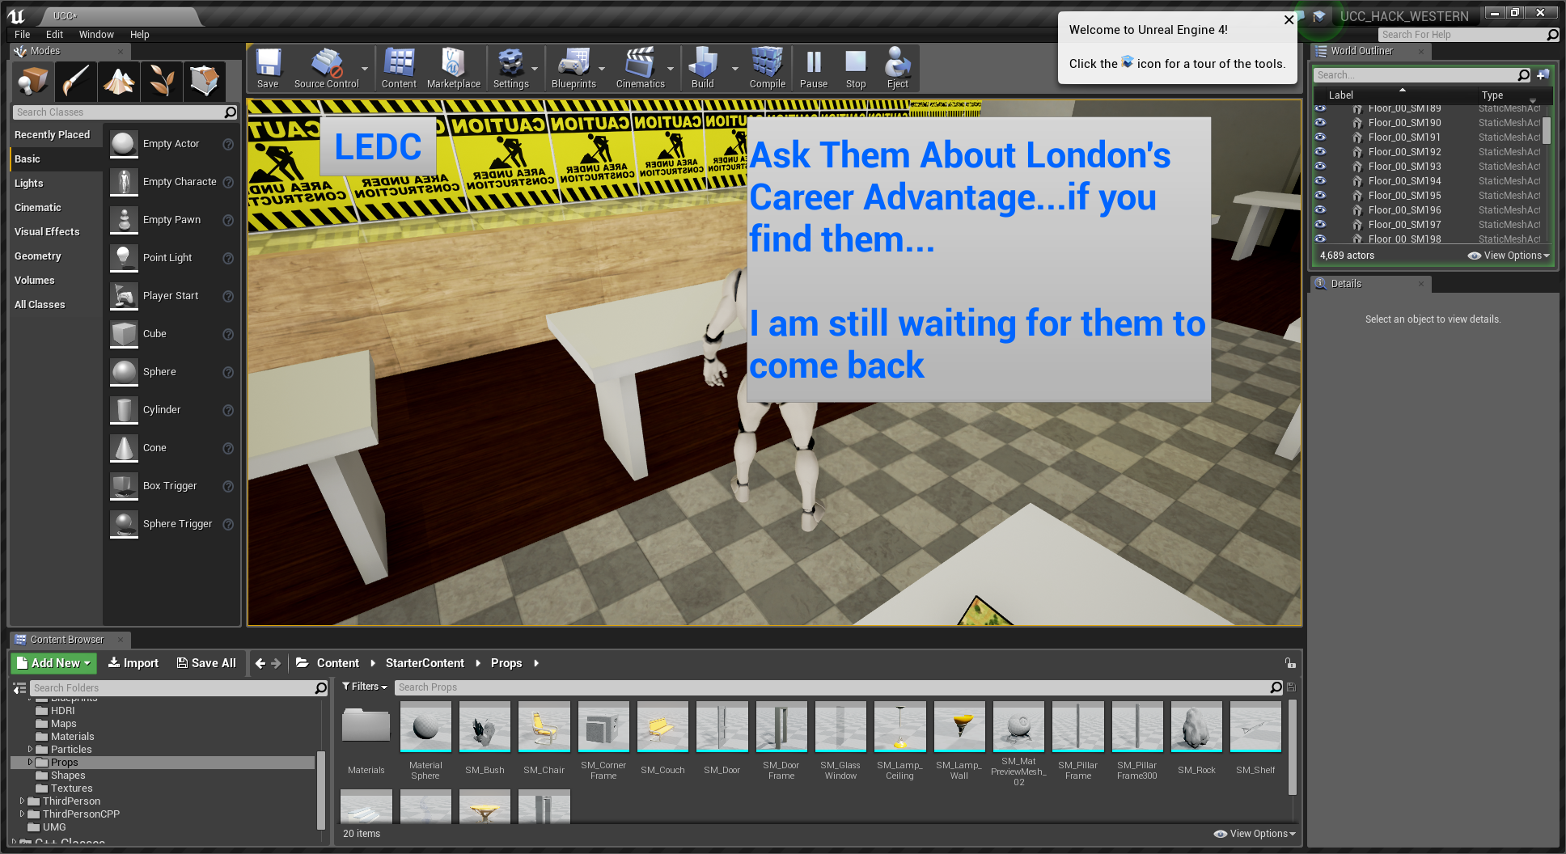Click the Build toolbar icon

point(702,68)
